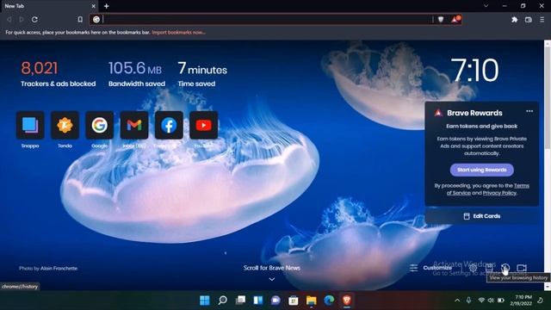Open the browser hamburger menu

(x=542, y=20)
